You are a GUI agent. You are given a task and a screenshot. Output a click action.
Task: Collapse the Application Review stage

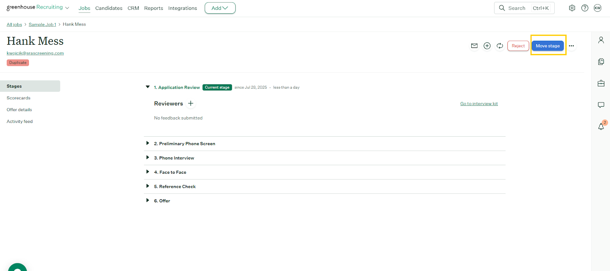coord(148,87)
